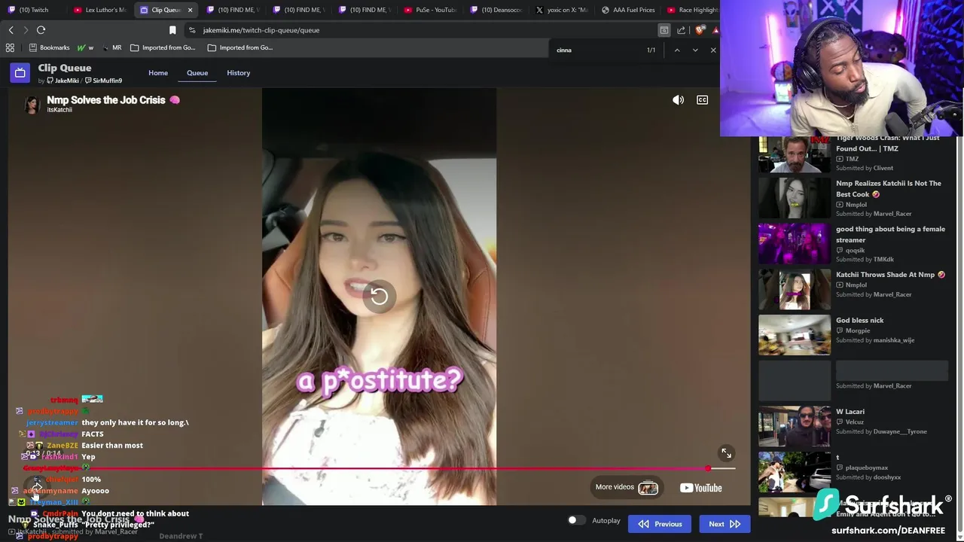Click the bookmark icon in address bar
The image size is (964, 542).
pos(172,30)
